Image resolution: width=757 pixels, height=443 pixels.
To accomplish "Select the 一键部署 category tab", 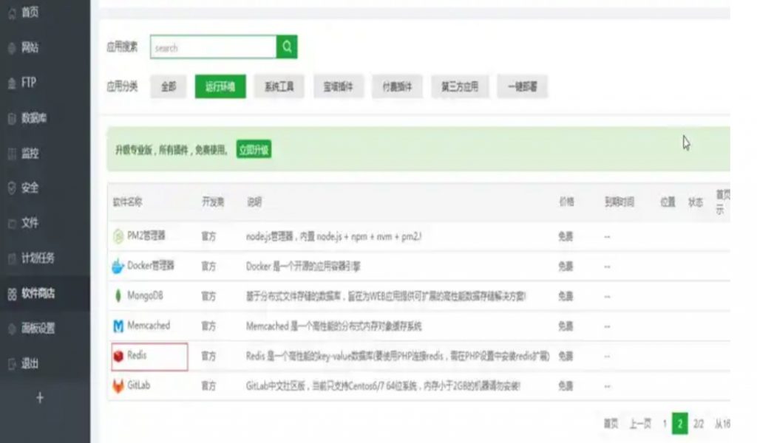I will click(x=523, y=87).
